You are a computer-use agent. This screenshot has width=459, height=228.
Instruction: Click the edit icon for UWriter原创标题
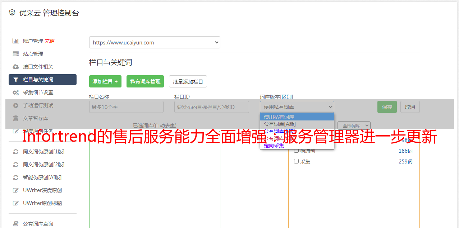[x=16, y=203]
